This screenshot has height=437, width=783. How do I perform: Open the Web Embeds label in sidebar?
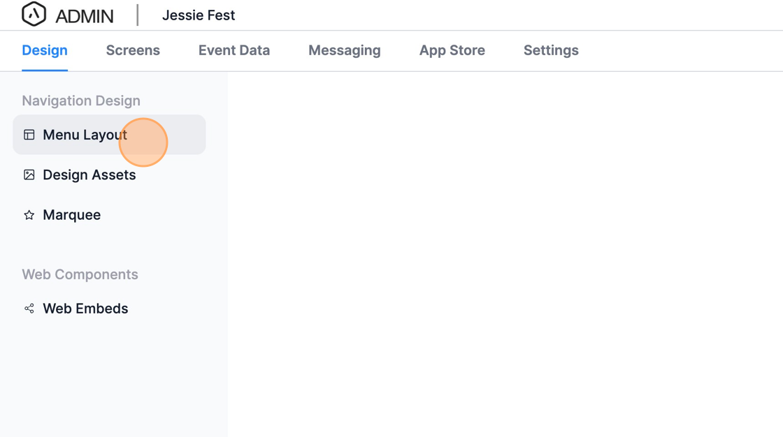tap(85, 309)
